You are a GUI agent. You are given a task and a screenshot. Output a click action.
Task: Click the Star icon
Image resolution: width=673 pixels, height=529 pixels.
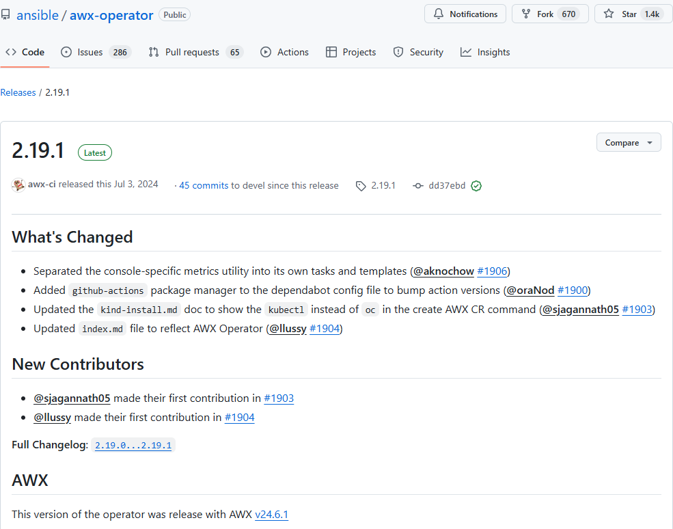609,14
